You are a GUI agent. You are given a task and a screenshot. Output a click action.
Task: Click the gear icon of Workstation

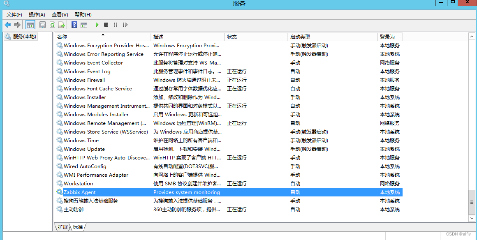tap(59, 184)
